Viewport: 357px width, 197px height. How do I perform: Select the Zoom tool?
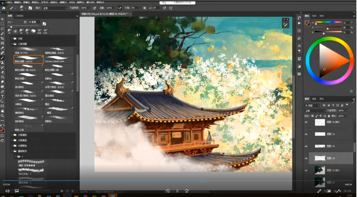pos(2,116)
